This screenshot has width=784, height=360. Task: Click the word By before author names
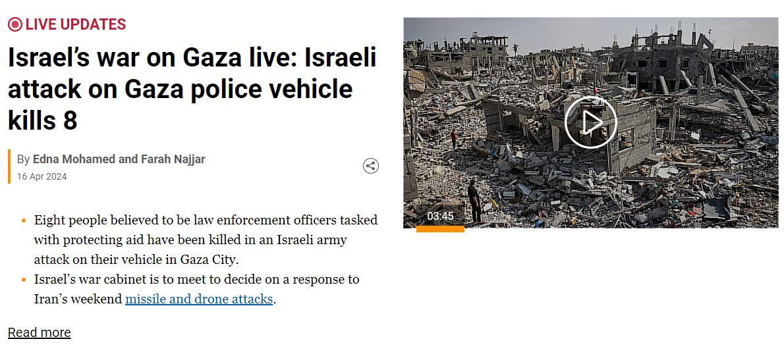click(x=23, y=160)
